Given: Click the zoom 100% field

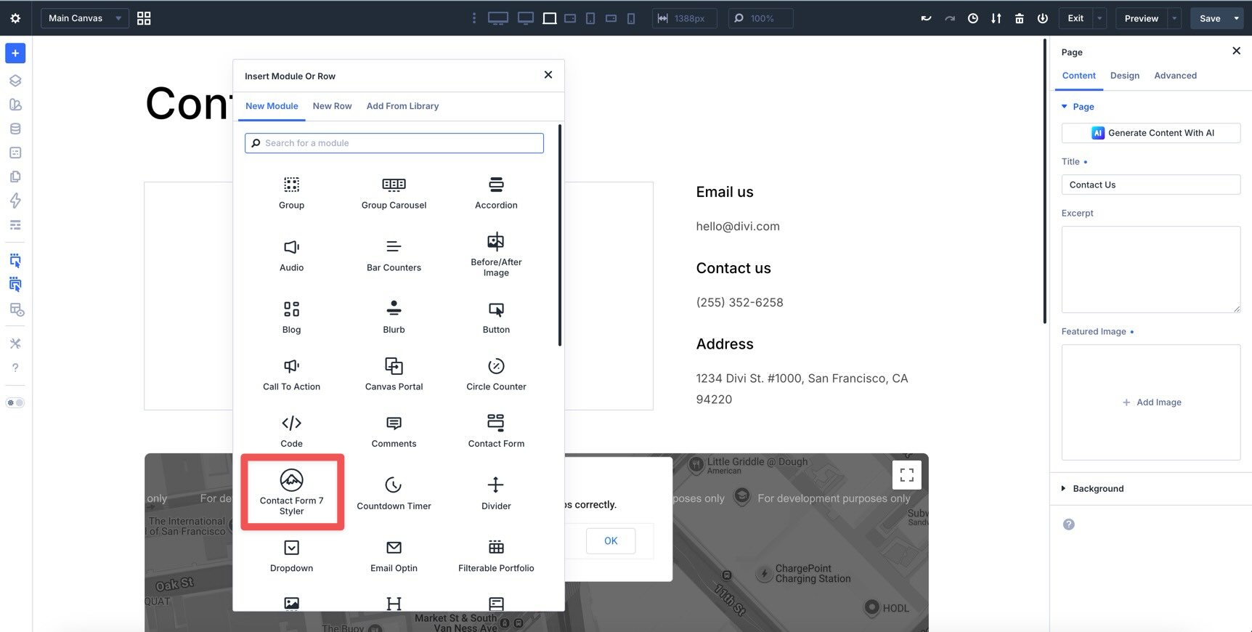Looking at the screenshot, I should click(x=760, y=18).
